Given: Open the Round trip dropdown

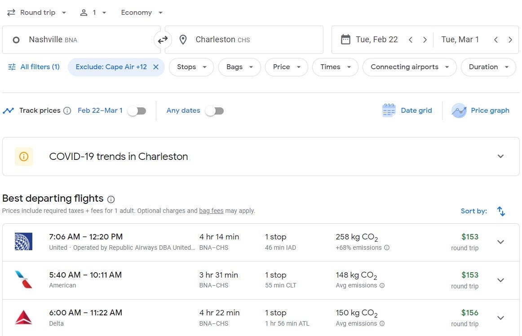Looking at the screenshot, I should click(x=37, y=13).
